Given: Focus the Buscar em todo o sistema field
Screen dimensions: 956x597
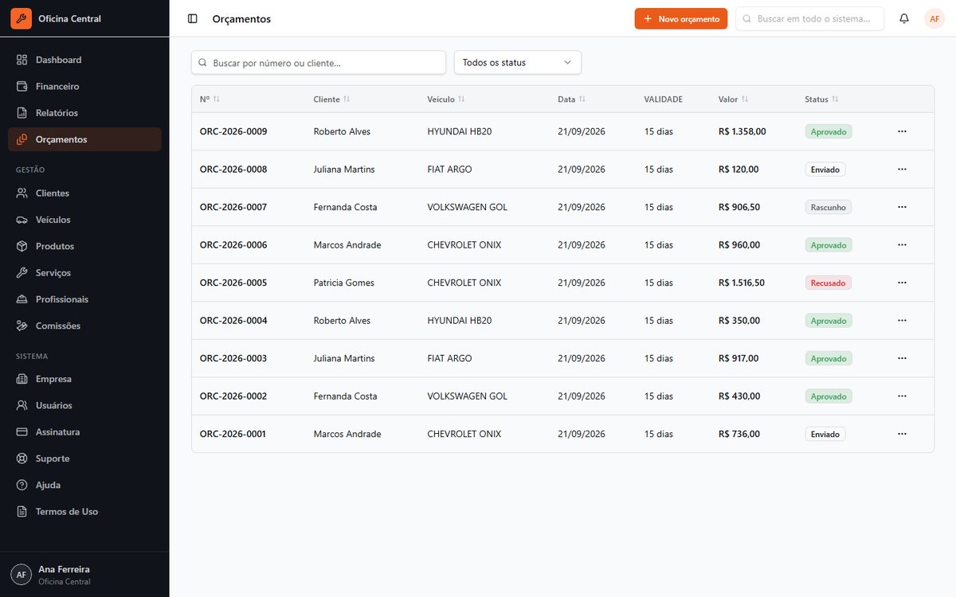Looking at the screenshot, I should (809, 18).
